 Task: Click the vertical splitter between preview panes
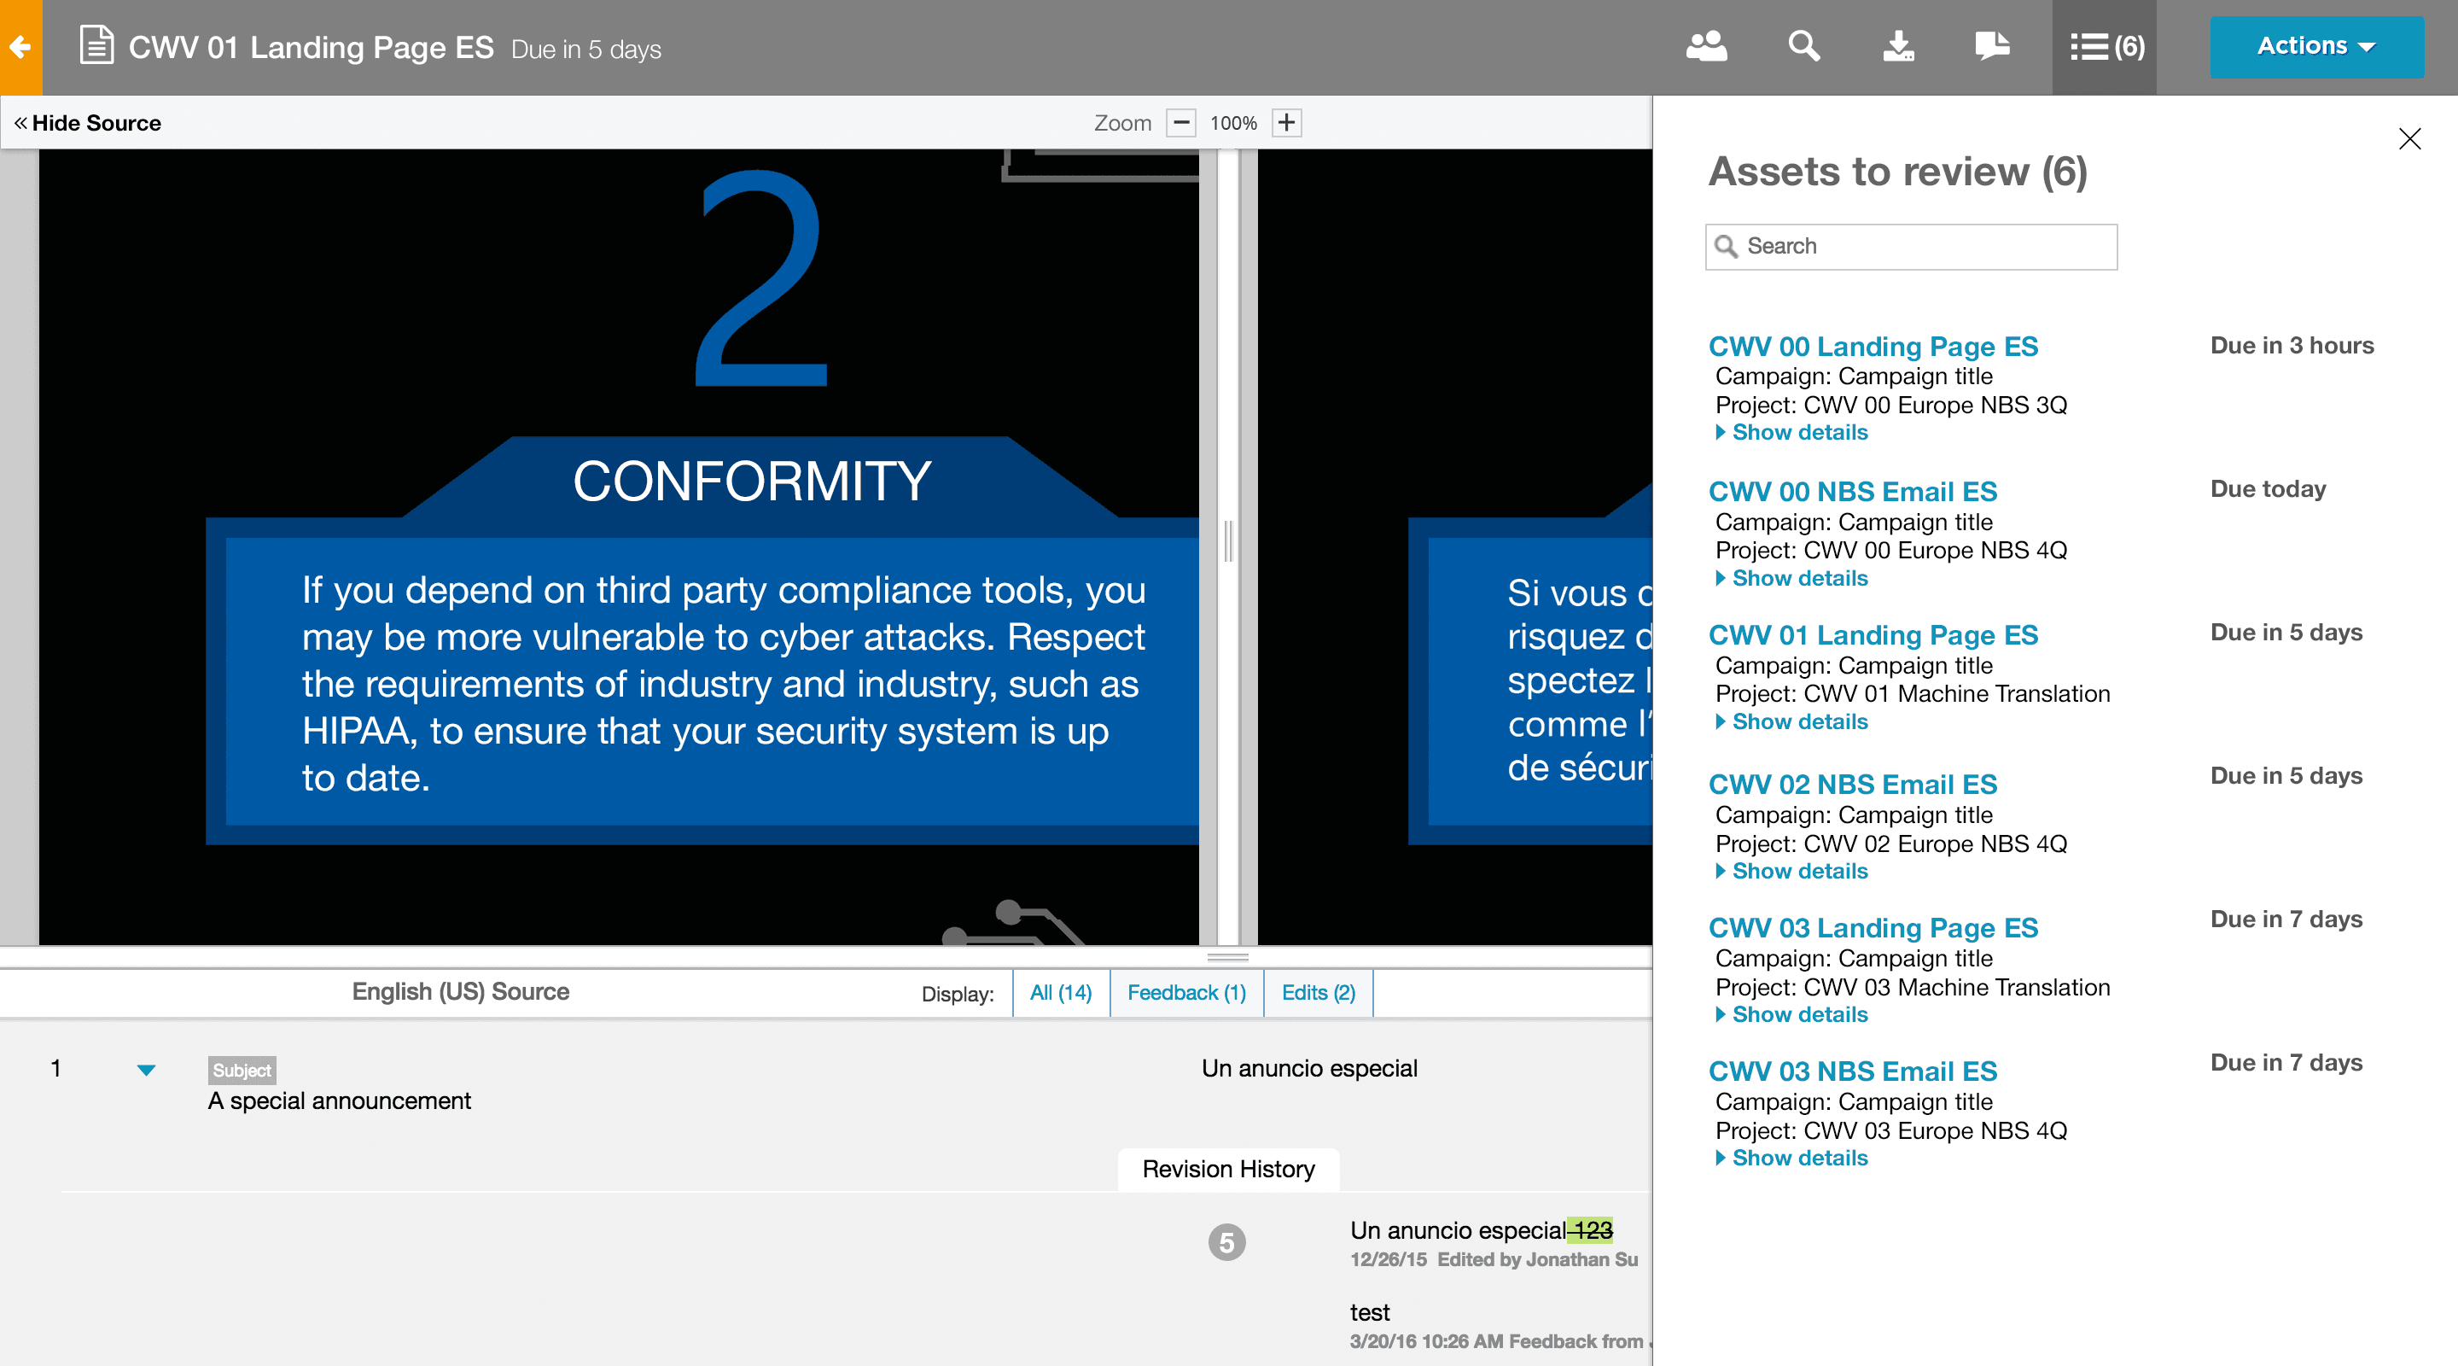[1228, 542]
